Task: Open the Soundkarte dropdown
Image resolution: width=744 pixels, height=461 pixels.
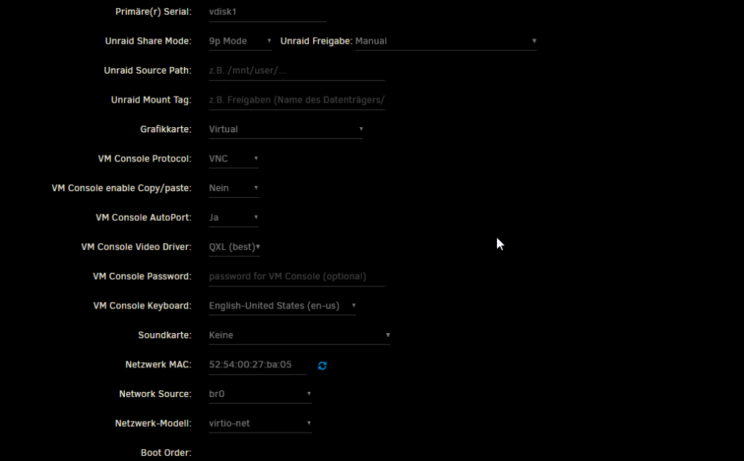Action: (299, 335)
